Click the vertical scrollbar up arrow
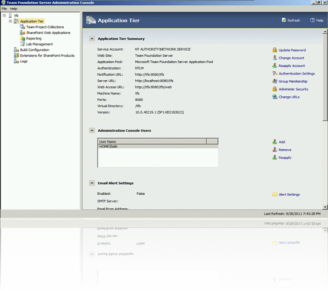Image resolution: width=328 pixels, height=291 pixels. coord(325,31)
